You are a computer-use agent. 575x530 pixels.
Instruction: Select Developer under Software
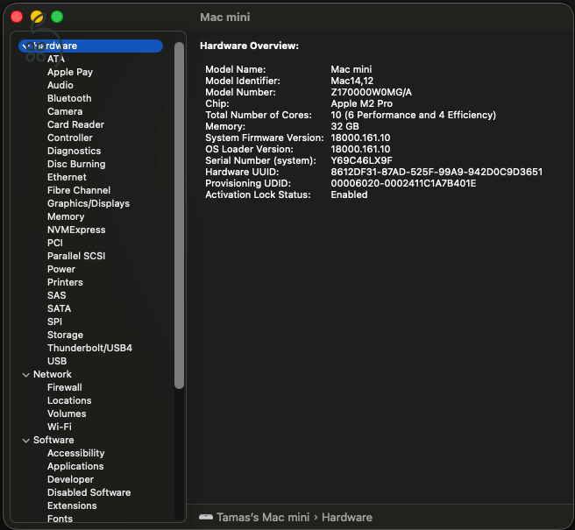point(70,480)
